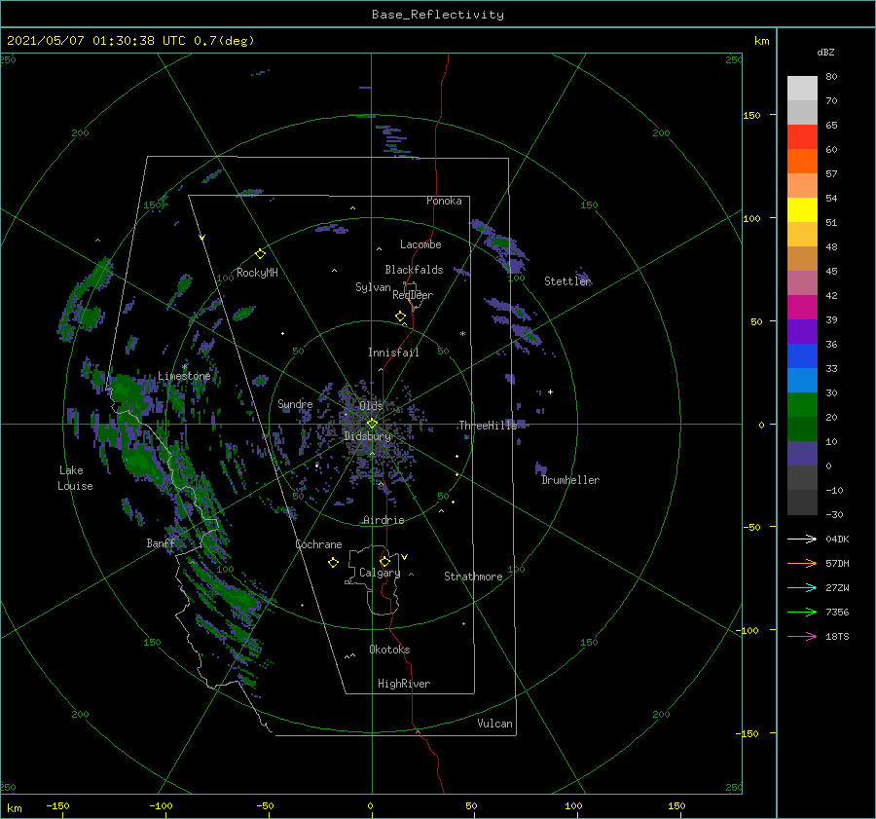This screenshot has height=819, width=876.
Task: Click the white asterisk marker above Limestone
Action: pos(184,367)
